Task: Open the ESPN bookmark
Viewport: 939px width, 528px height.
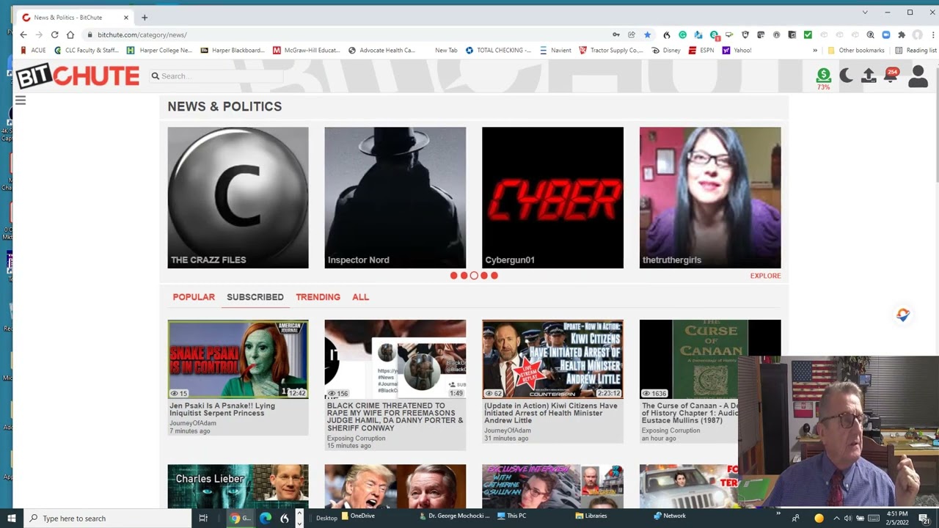Action: click(701, 51)
